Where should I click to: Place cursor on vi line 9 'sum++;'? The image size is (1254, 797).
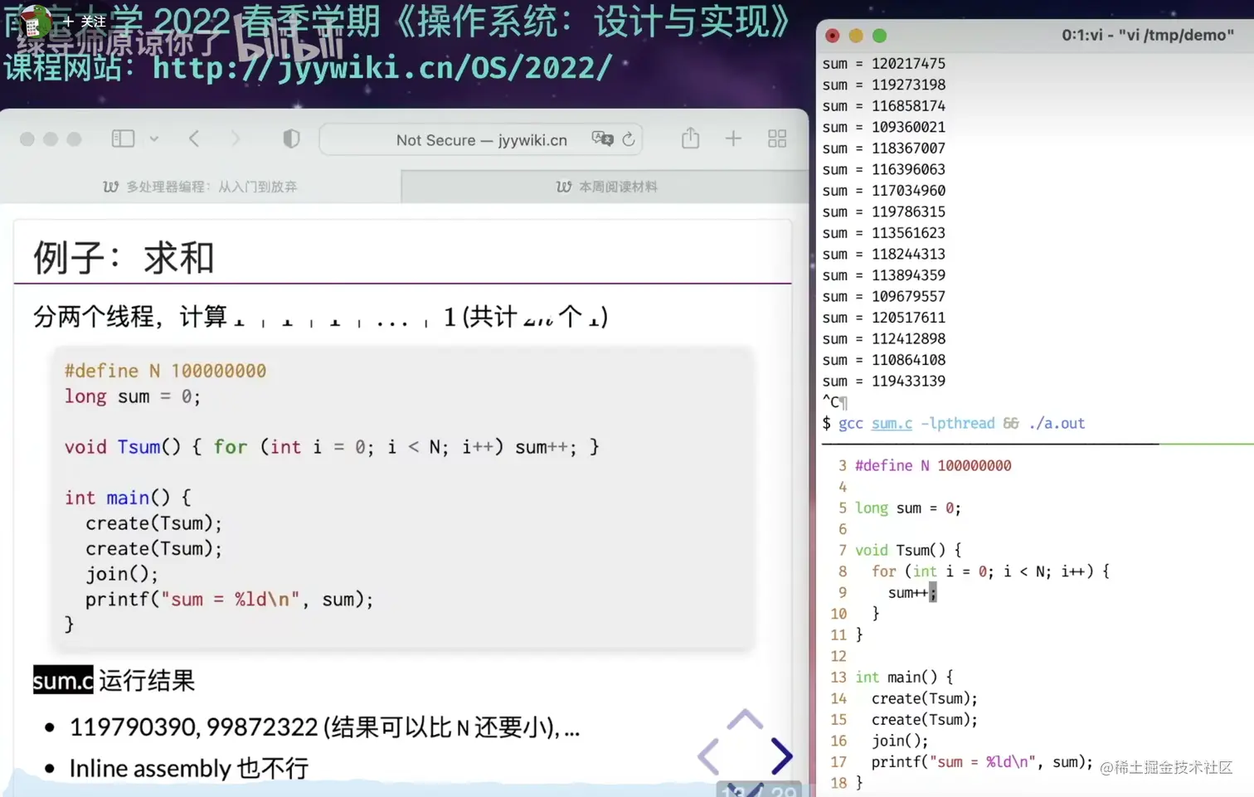(x=912, y=593)
